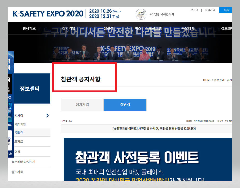Open the 회원가입 sign-up link

pos(210,10)
